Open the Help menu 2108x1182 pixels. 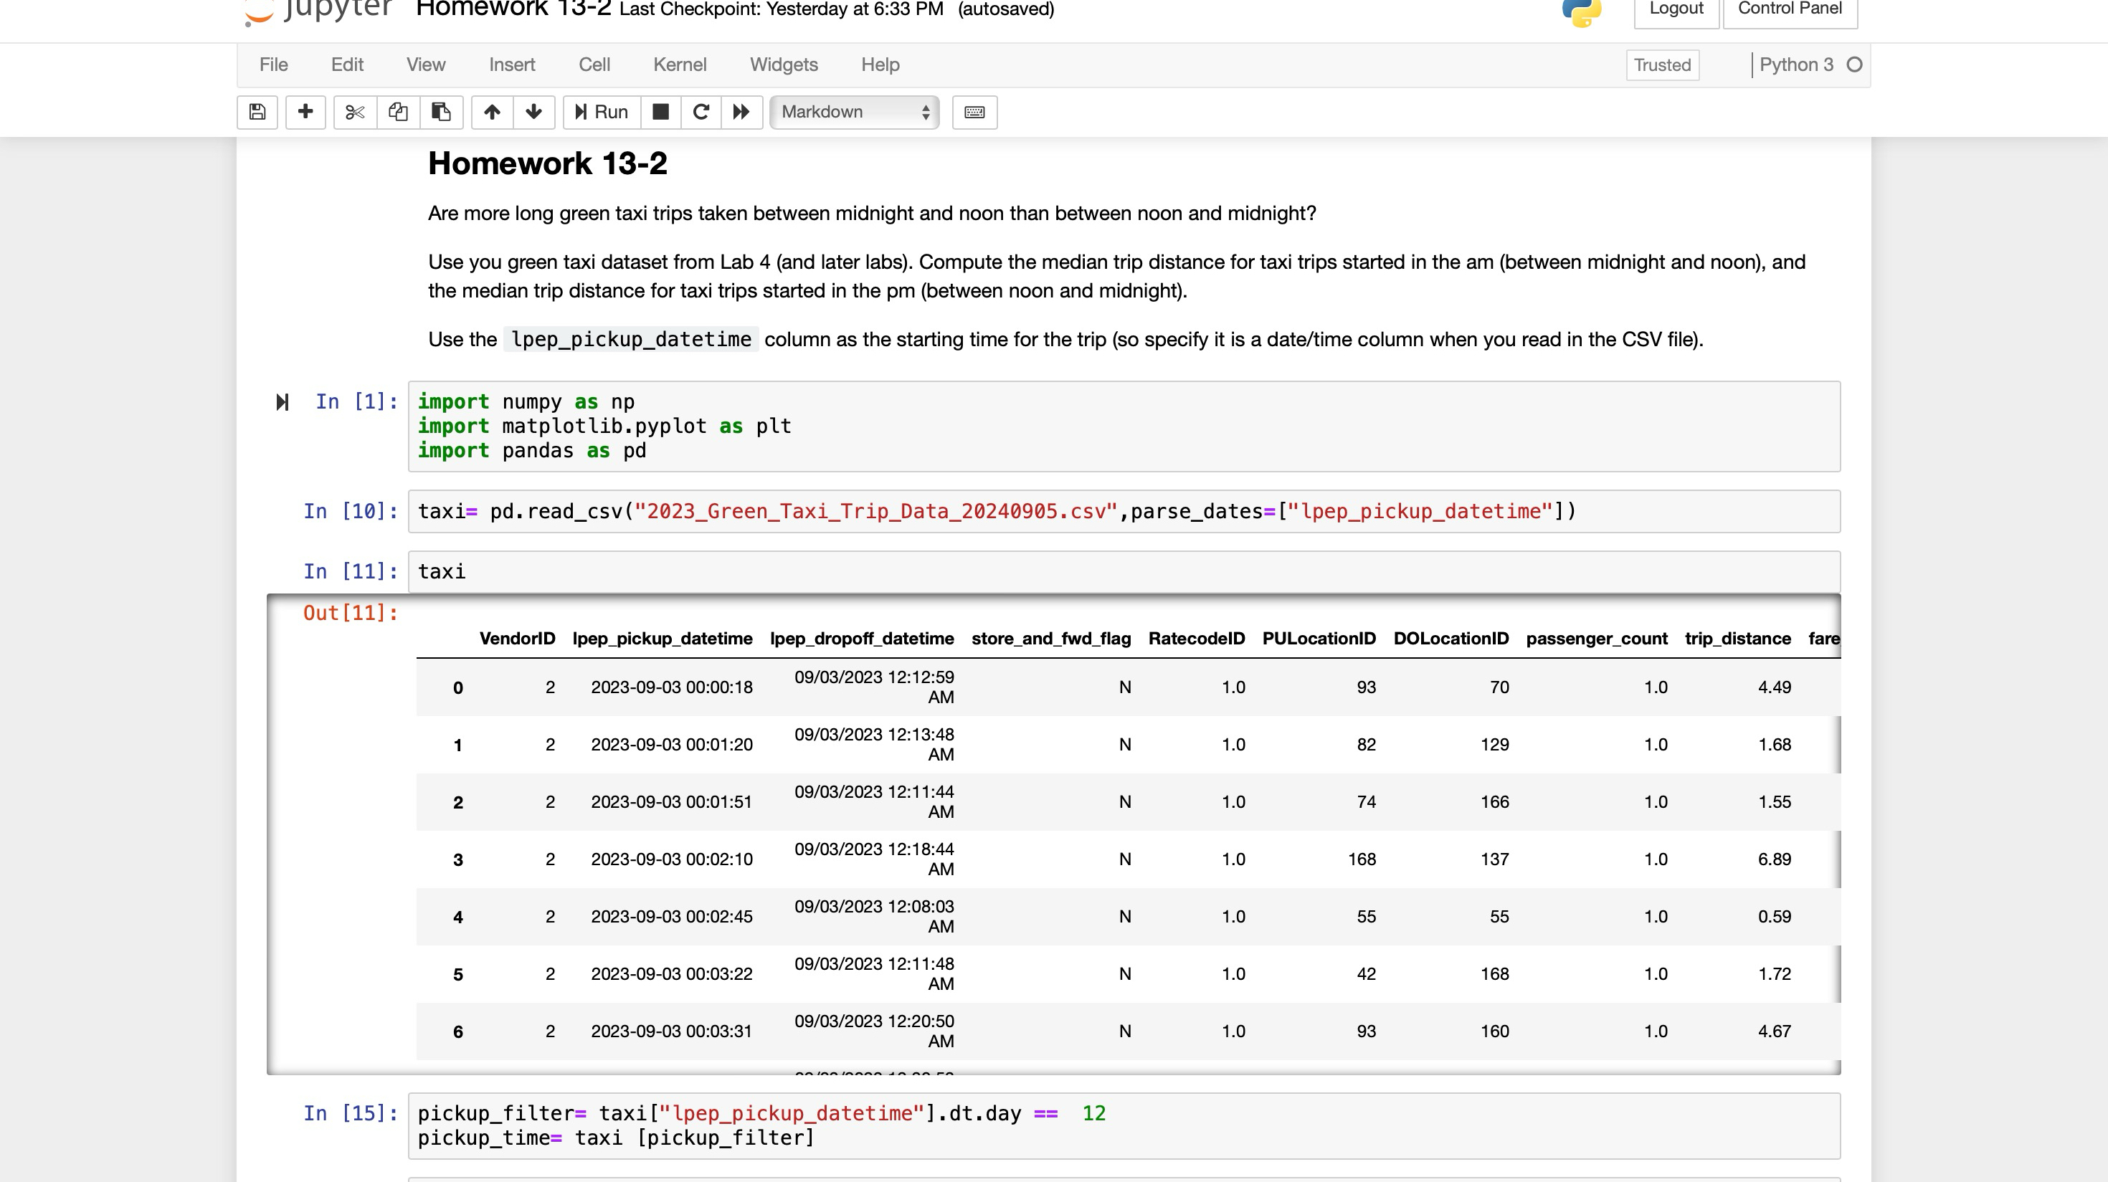pos(880,65)
